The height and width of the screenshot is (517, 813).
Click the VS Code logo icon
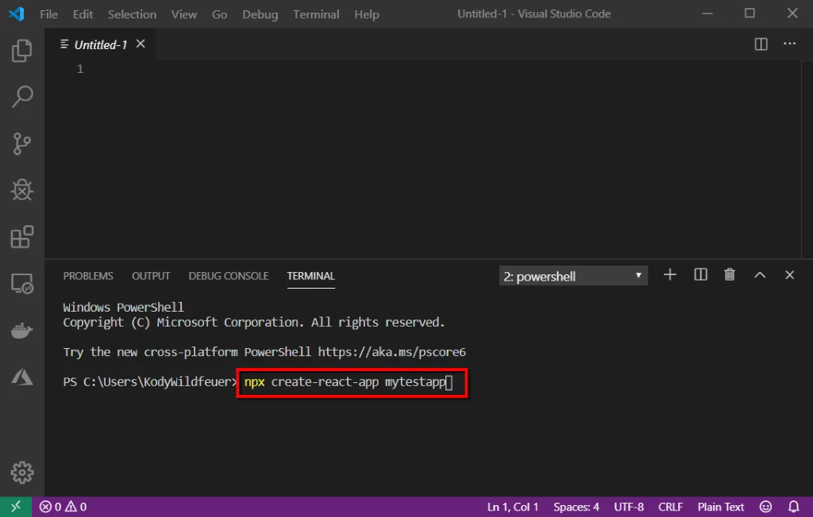(16, 14)
